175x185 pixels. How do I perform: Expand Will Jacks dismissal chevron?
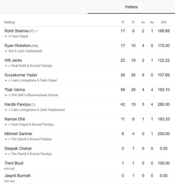click(6, 66)
